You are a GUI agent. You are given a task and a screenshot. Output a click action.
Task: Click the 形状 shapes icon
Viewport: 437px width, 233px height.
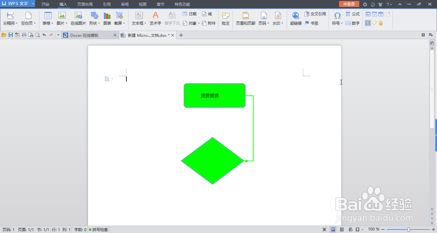click(x=94, y=16)
